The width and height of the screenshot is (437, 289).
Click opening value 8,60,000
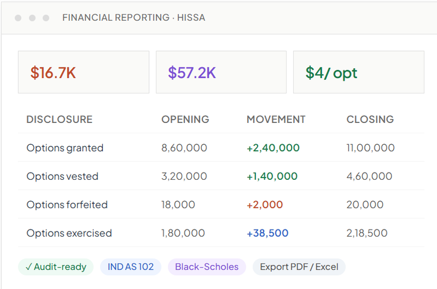point(184,148)
